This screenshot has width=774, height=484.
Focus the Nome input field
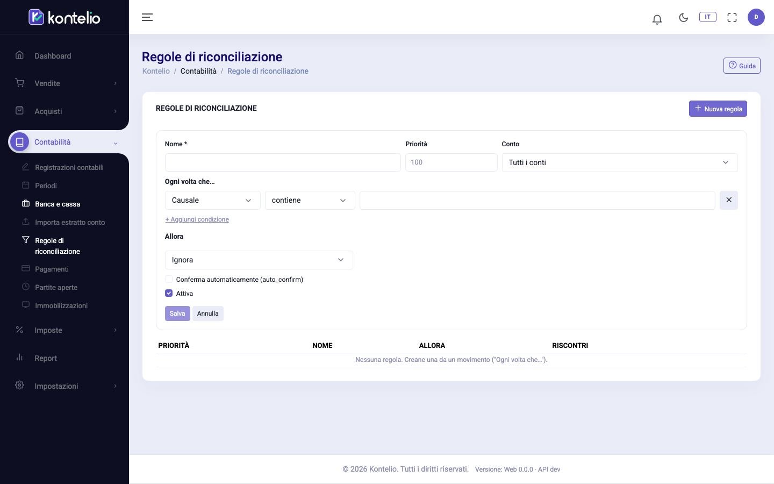283,162
